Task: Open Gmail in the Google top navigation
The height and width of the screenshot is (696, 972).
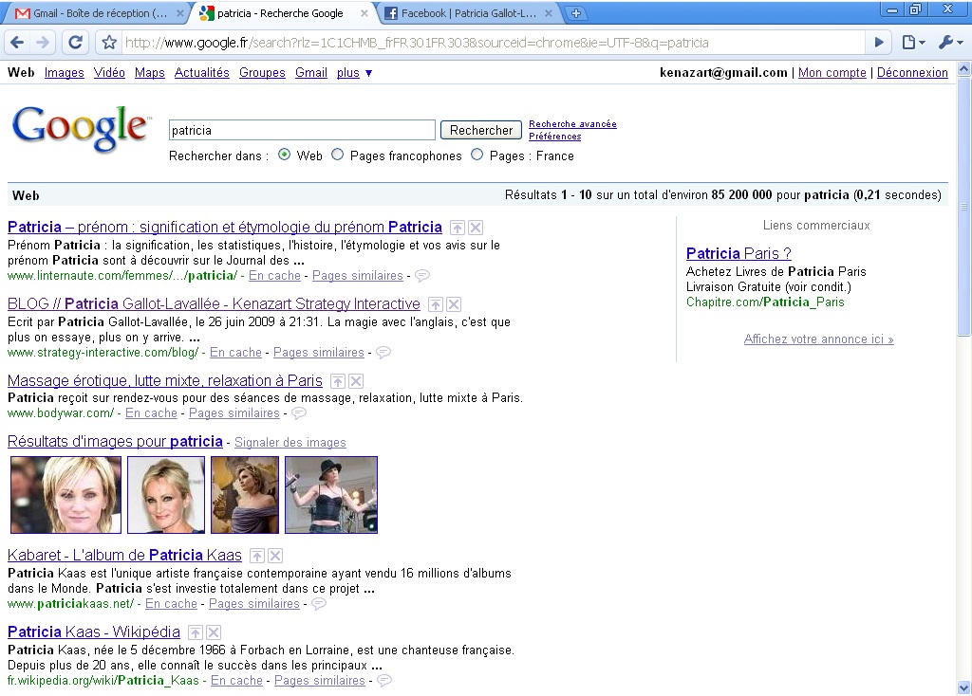Action: (311, 73)
